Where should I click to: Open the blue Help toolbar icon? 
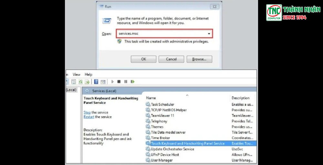tap(96, 82)
